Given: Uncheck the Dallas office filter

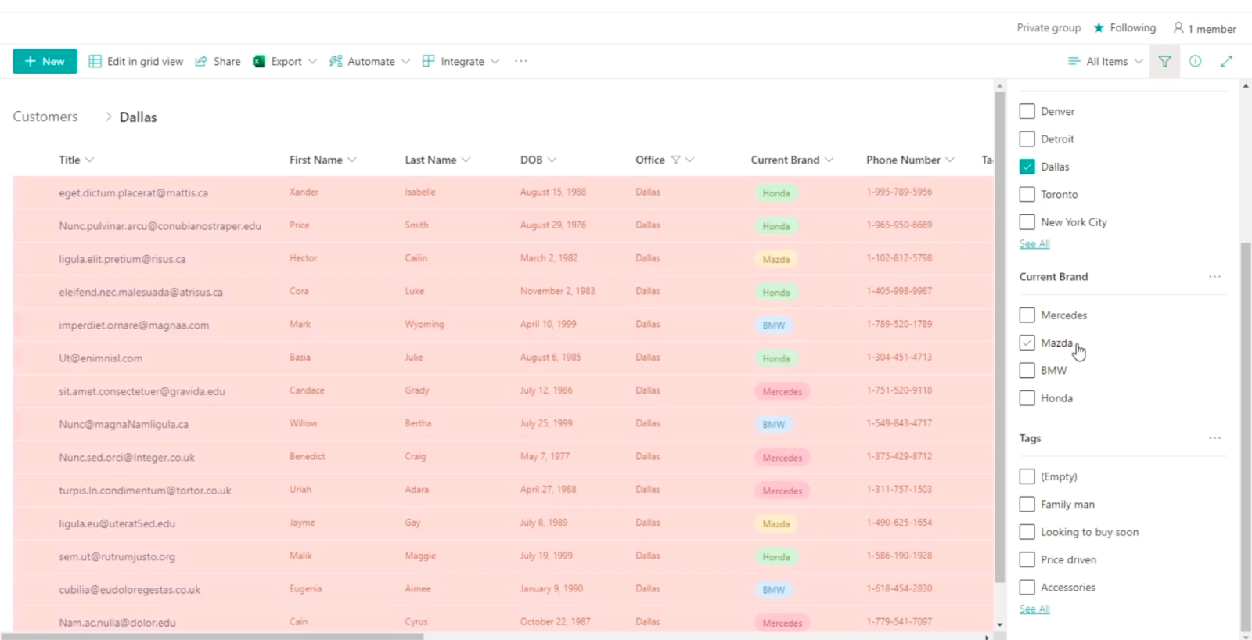Looking at the screenshot, I should click(1027, 167).
